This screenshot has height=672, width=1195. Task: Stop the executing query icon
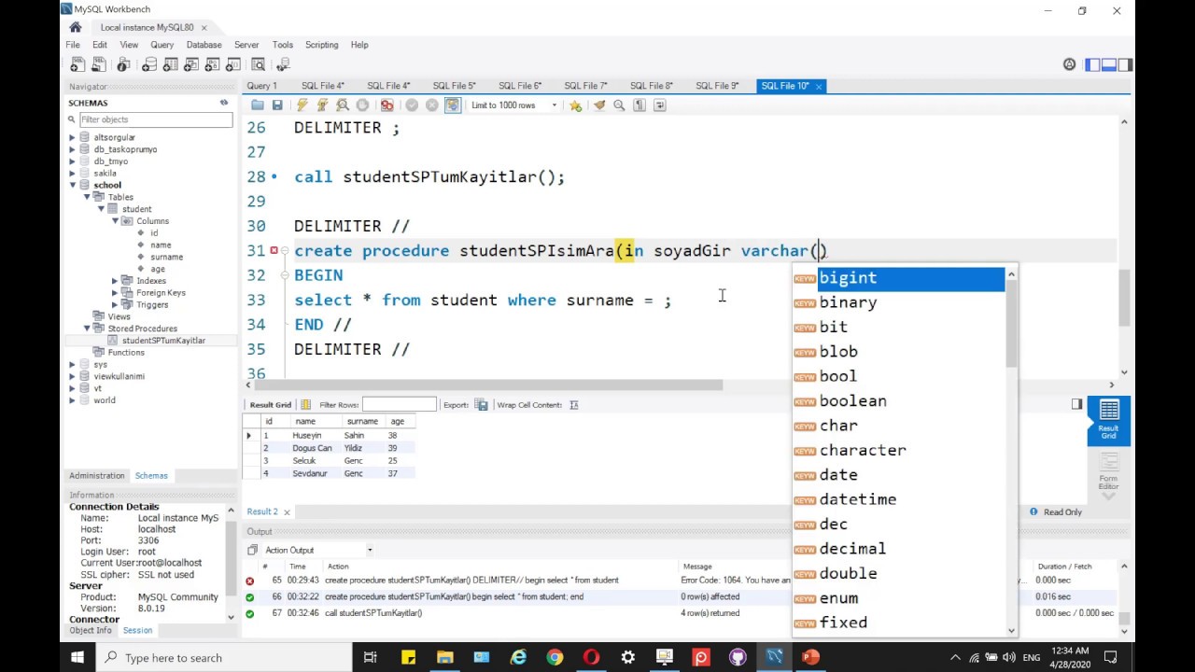point(363,105)
